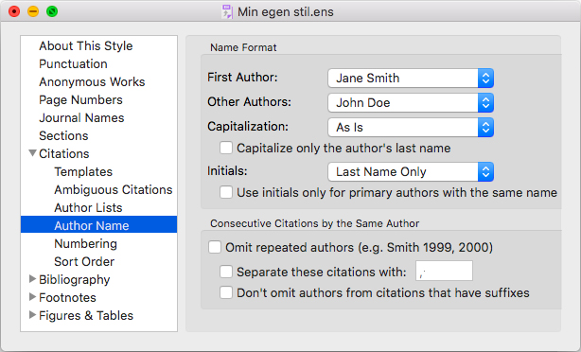Click the 'Name Format' group heading

pos(243,47)
